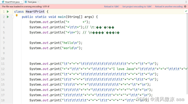The width and height of the screenshot is (188, 104).
Task: Click the Reload in 'GBK' link
Action: (x=112, y=7)
